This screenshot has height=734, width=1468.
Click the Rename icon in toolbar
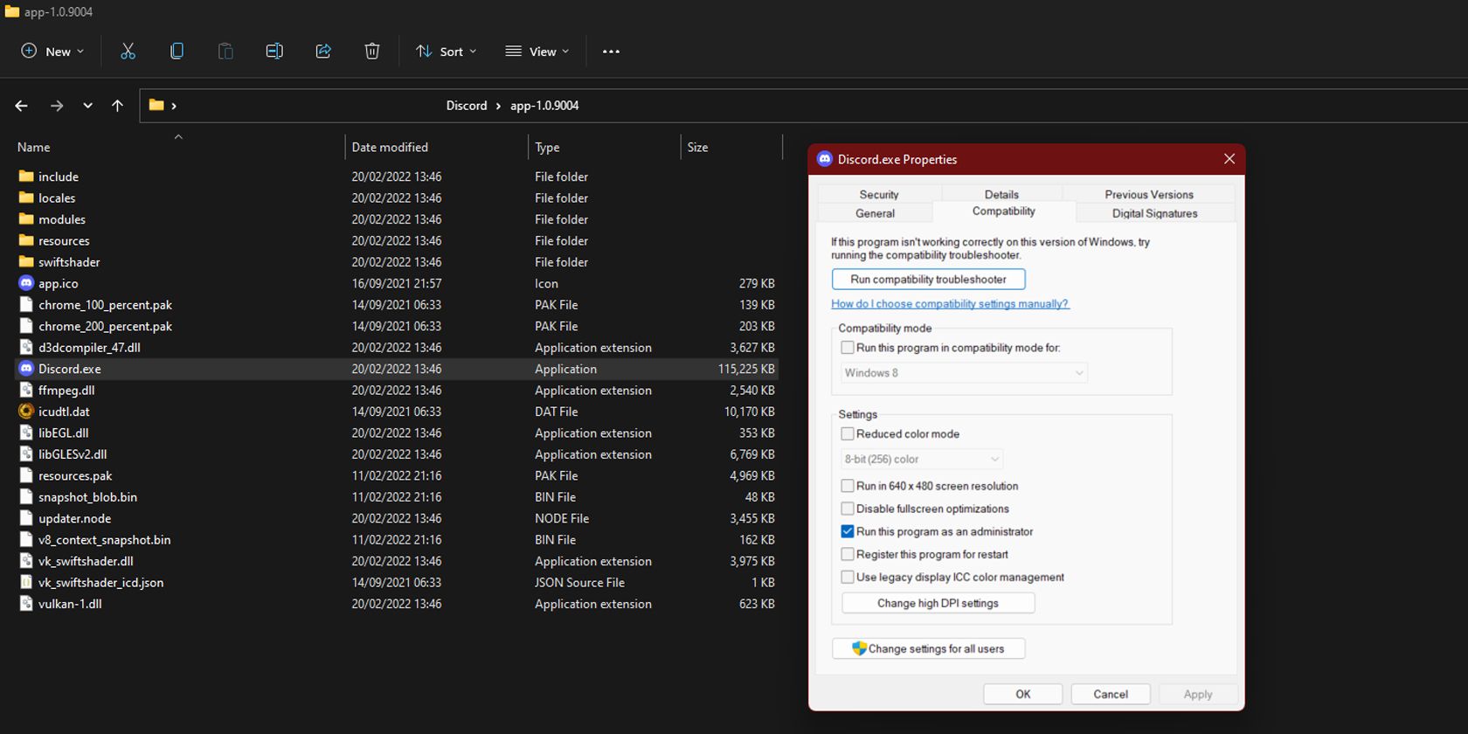274,52
